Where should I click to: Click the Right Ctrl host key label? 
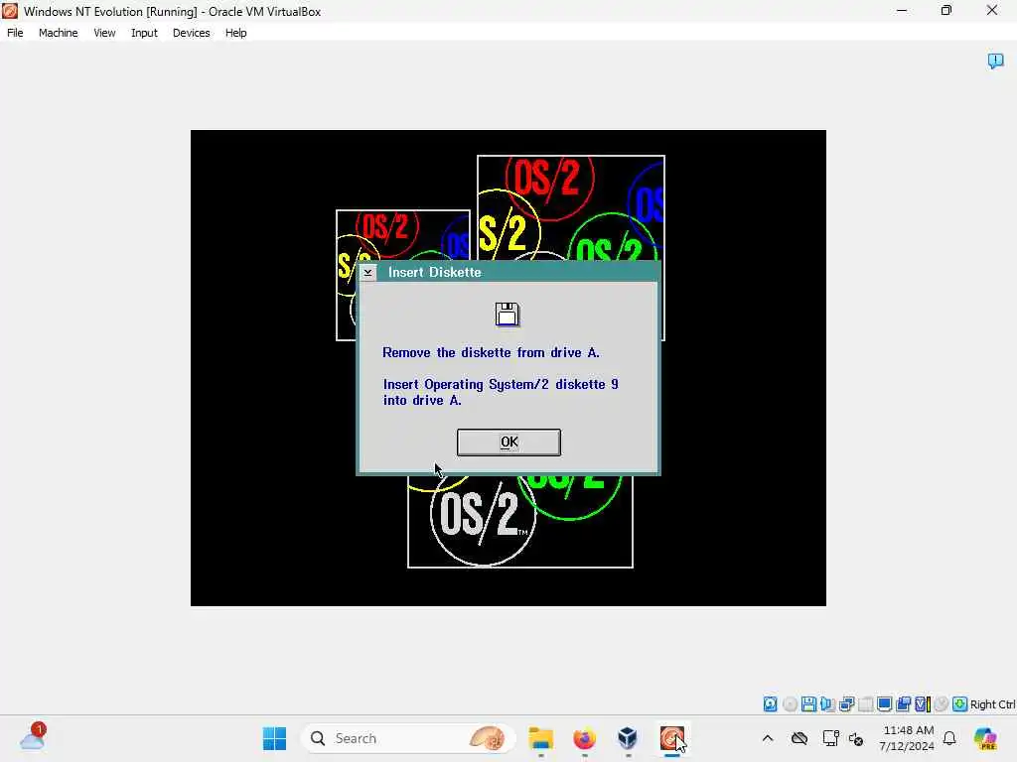993,704
